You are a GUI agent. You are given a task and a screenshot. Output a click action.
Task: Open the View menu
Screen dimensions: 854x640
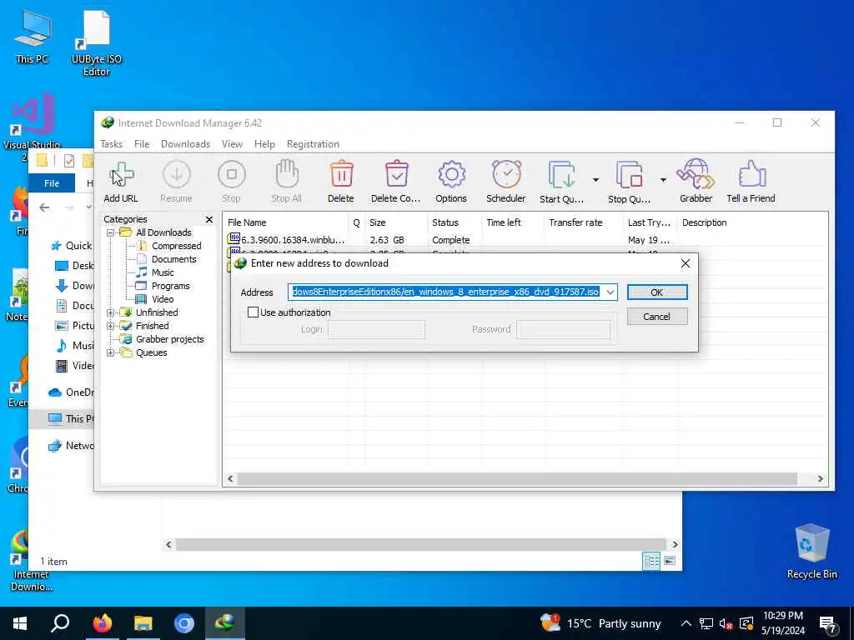point(232,144)
